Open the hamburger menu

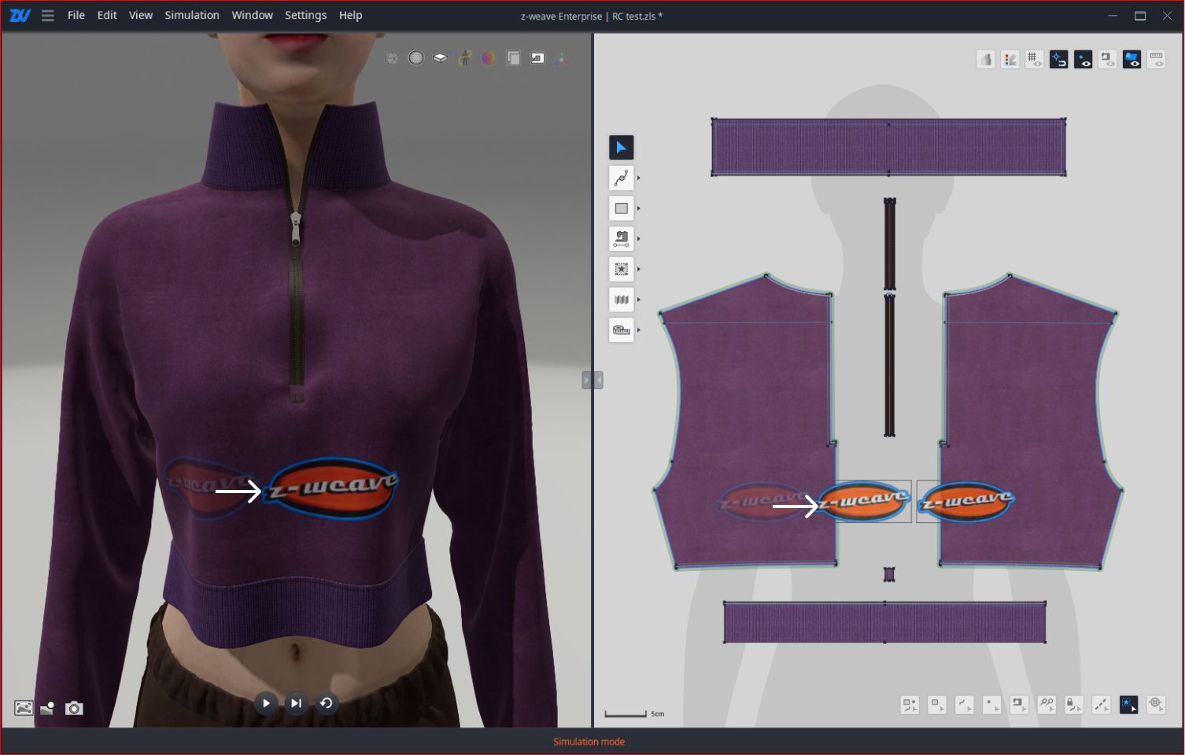point(48,16)
